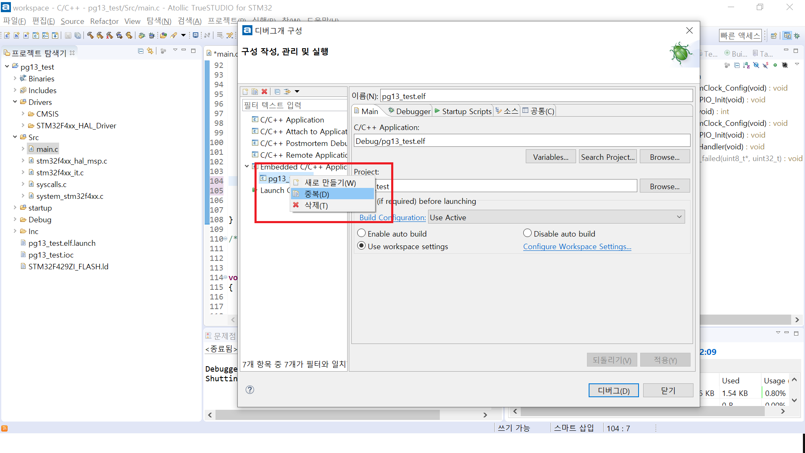Switch to the Debugger tab
This screenshot has height=453, width=805.
point(409,111)
